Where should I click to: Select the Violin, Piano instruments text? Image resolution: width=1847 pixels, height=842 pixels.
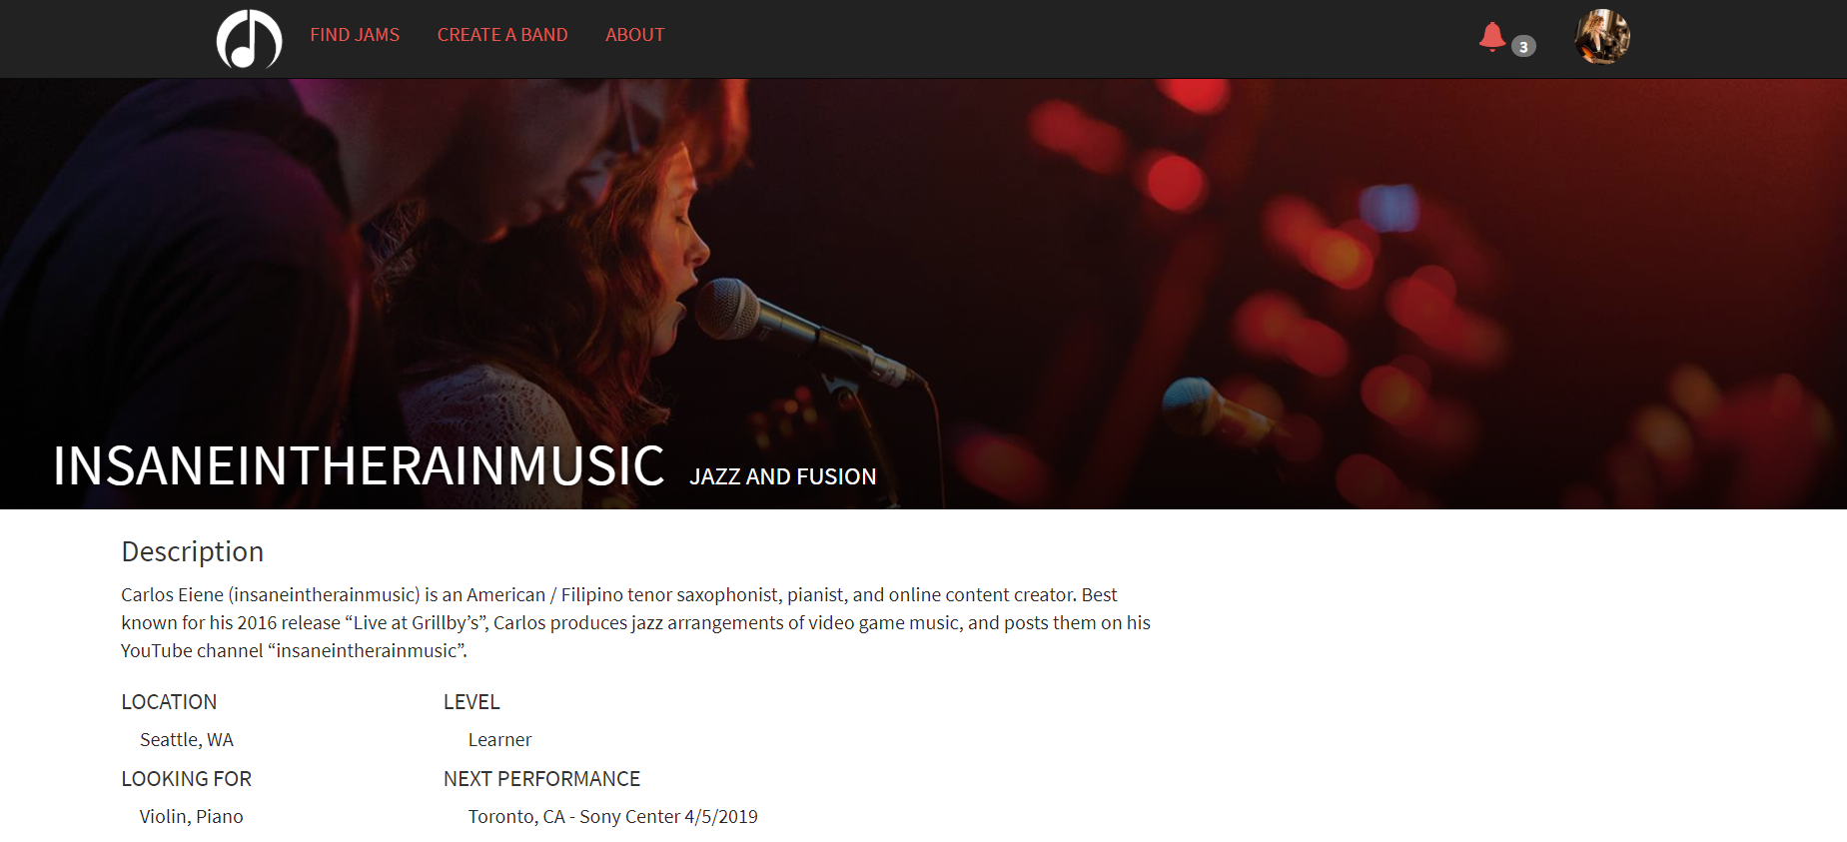point(191,817)
